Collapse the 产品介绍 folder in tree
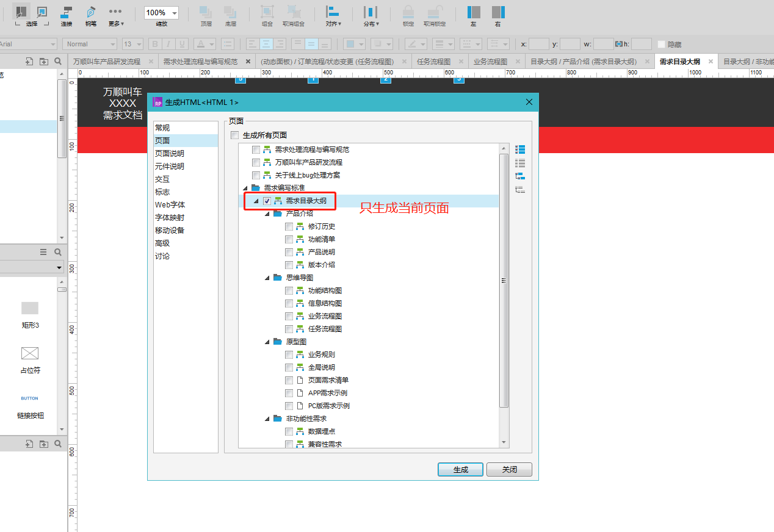Viewport: 774px width, 532px height. [267, 214]
